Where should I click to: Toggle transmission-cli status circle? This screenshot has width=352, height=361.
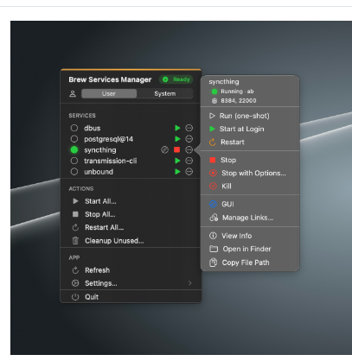(74, 161)
